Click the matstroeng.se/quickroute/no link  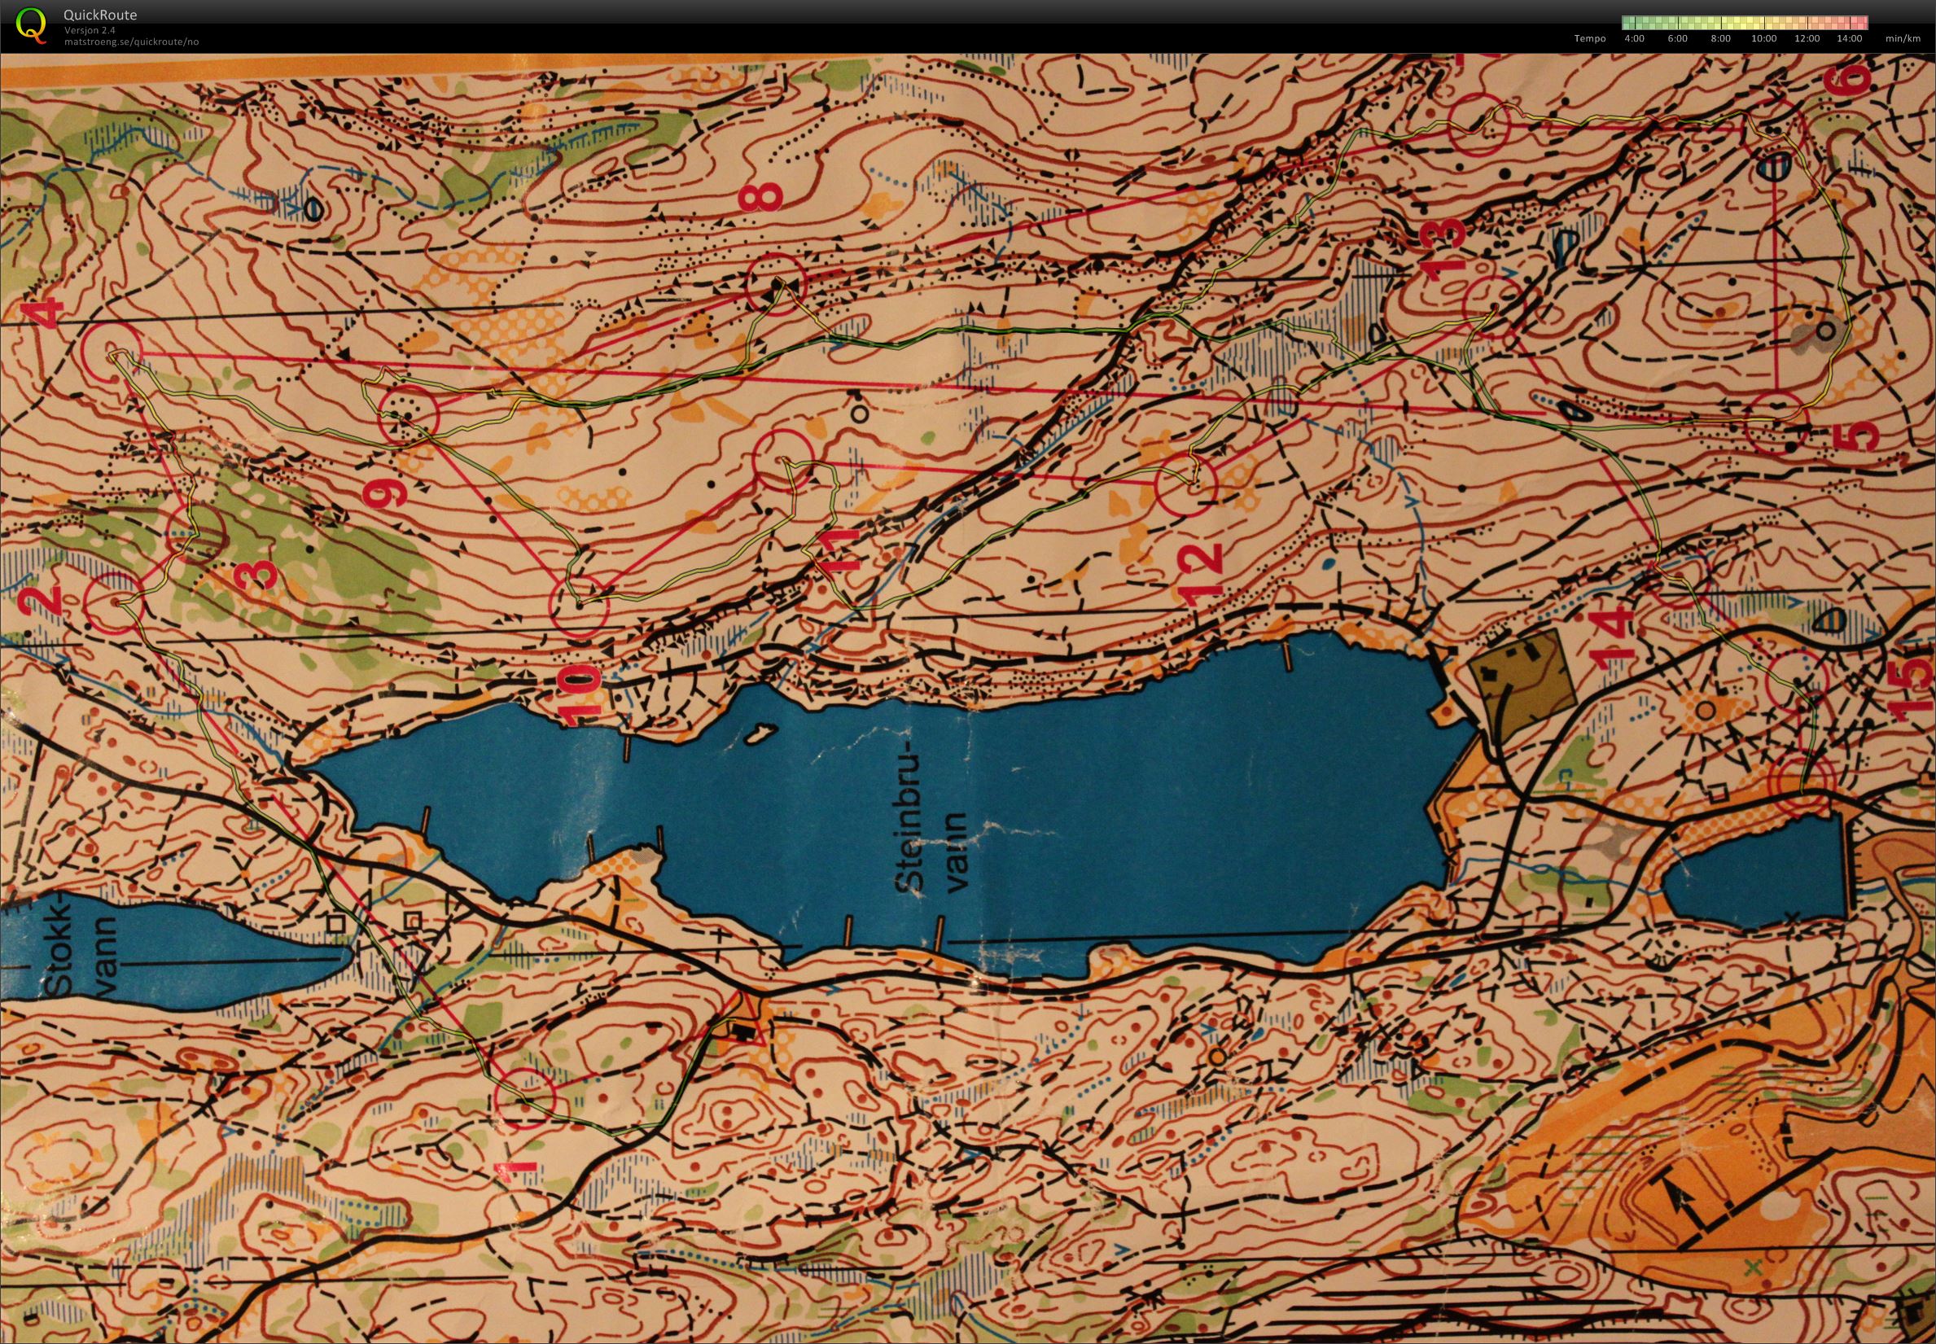click(x=131, y=42)
